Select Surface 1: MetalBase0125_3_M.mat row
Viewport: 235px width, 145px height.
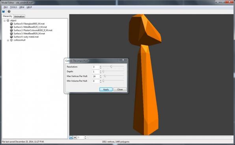pyautogui.click(x=30, y=27)
